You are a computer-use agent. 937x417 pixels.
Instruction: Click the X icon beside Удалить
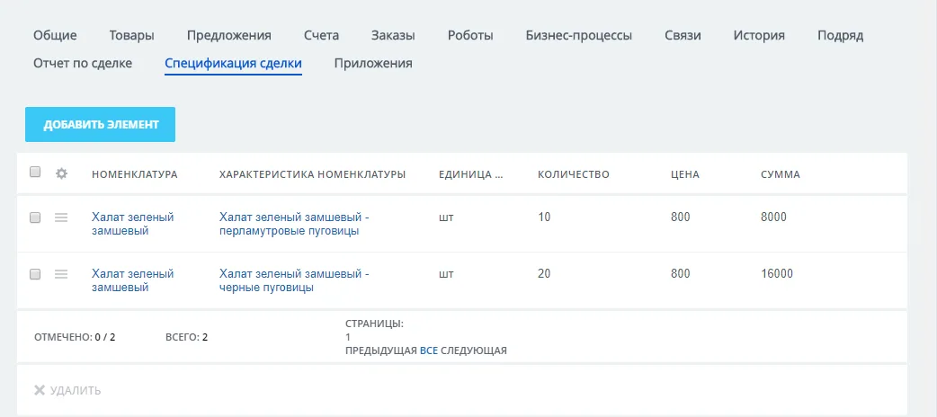(40, 391)
